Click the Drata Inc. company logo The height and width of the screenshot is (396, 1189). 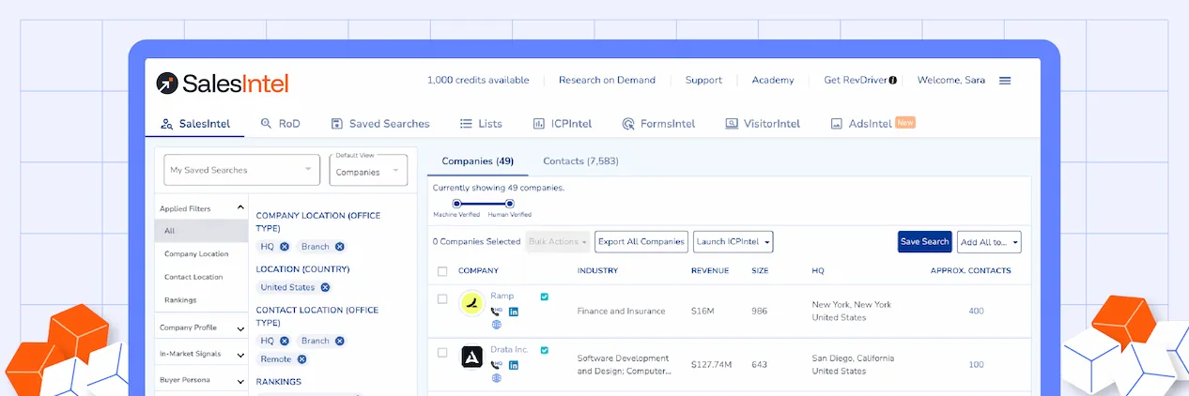point(471,358)
